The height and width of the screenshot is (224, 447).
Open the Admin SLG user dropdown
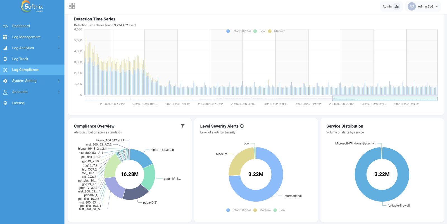pos(423,6)
